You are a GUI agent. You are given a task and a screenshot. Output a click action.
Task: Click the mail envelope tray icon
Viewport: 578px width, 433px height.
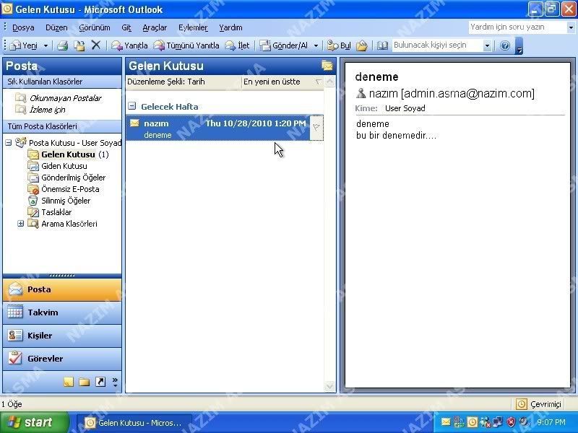coord(445,422)
